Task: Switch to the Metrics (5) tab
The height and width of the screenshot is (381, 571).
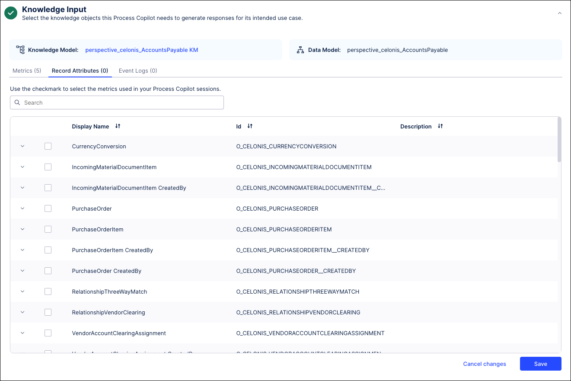Action: (27, 70)
